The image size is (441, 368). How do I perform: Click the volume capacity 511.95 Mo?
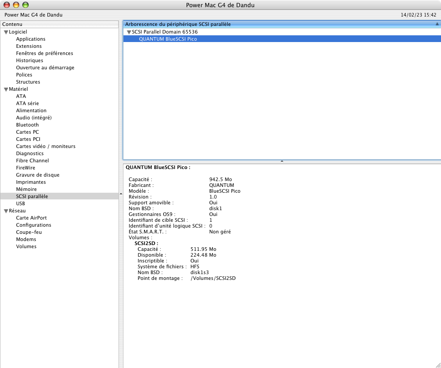[x=204, y=250]
